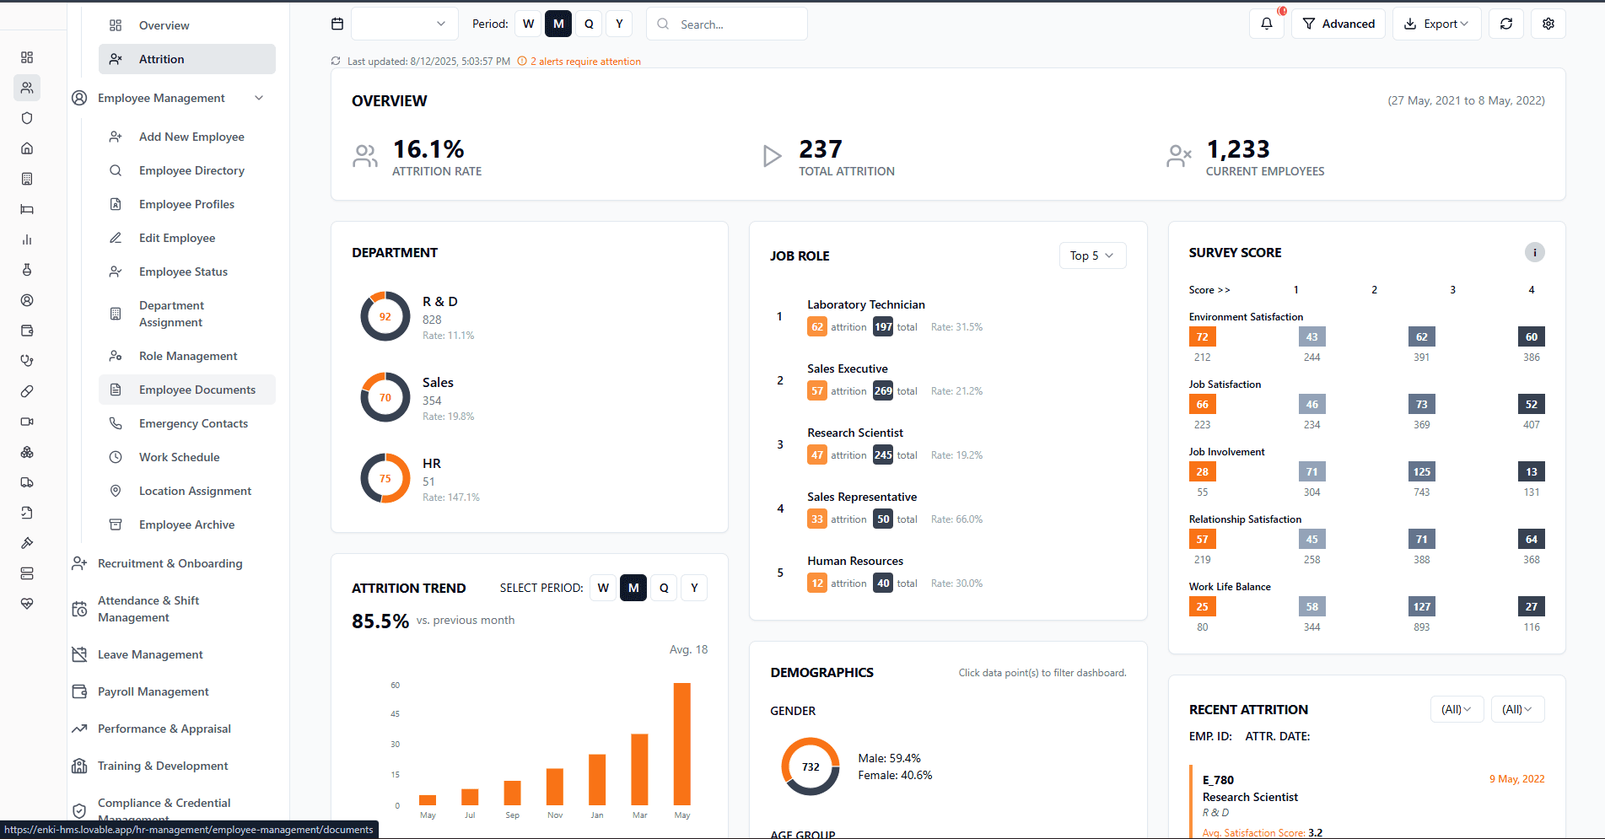Click the orange 72 Environment Satisfaction swatch

click(x=1202, y=337)
